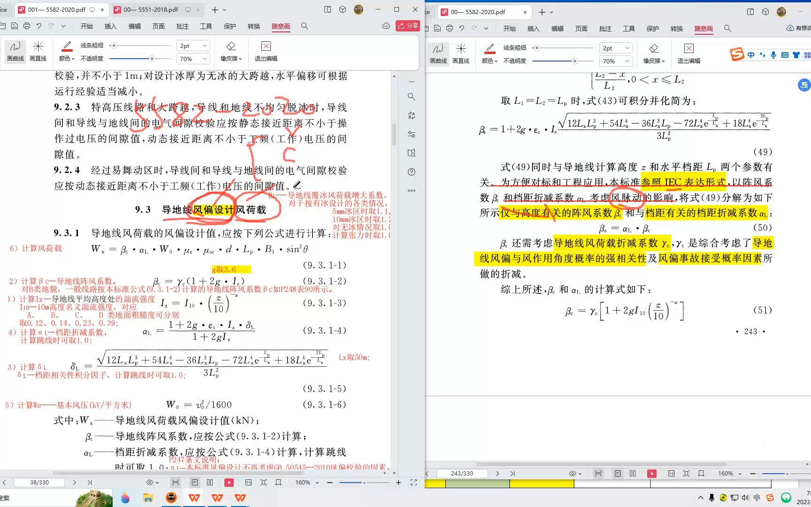Click the zoom in plus in left status bar
The height and width of the screenshot is (507, 811).
(x=398, y=482)
